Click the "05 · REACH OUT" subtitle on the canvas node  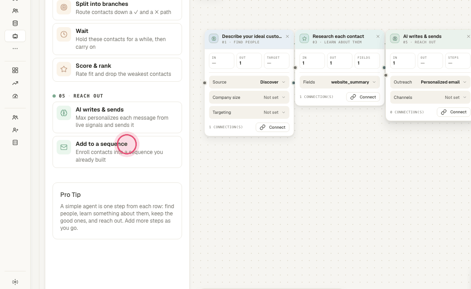coord(419,42)
